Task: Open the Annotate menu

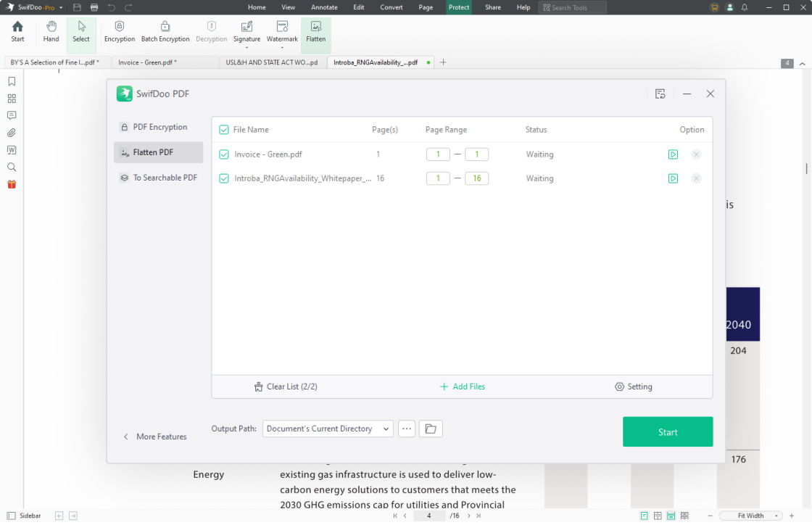Action: pyautogui.click(x=324, y=7)
